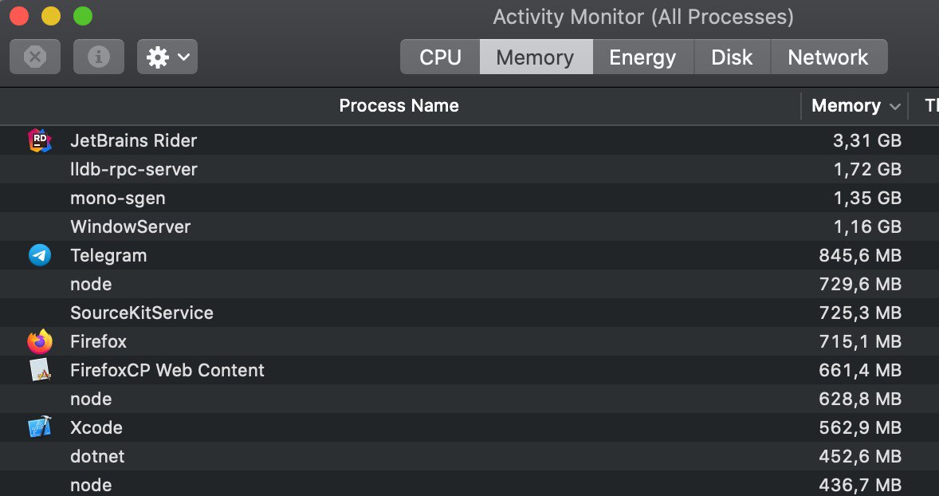This screenshot has height=496, width=939.
Task: Select the SourceKitService process row
Action: coord(469,313)
